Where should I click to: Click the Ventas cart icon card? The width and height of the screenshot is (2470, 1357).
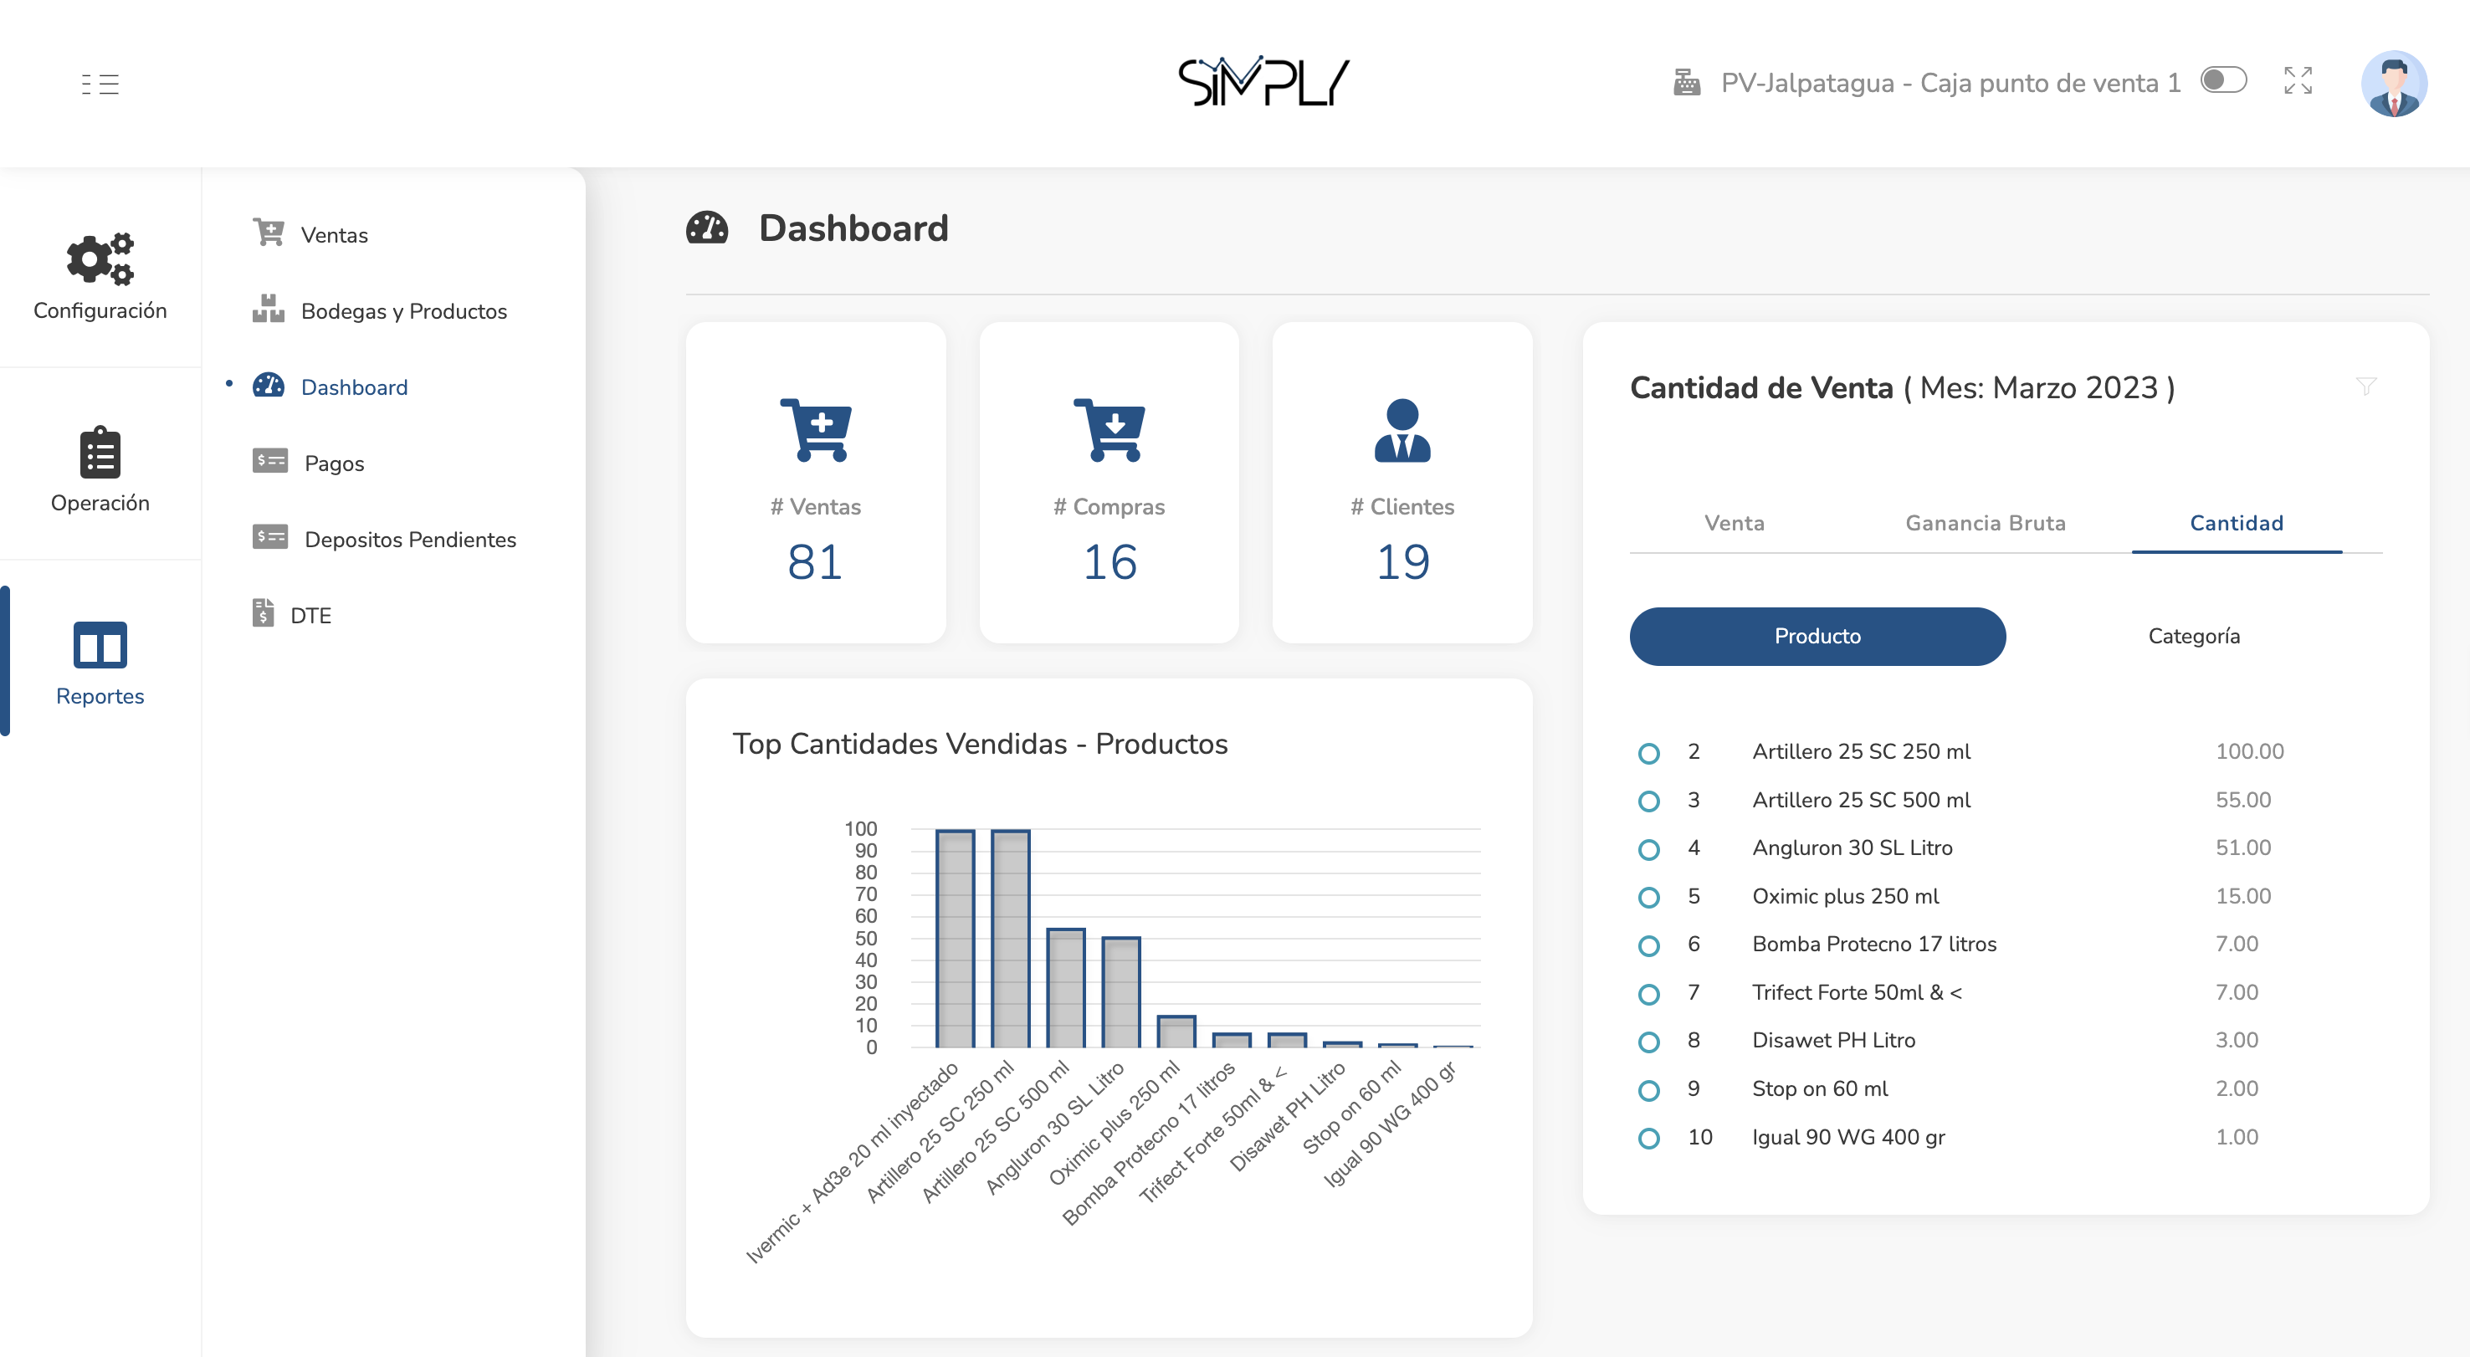[815, 431]
